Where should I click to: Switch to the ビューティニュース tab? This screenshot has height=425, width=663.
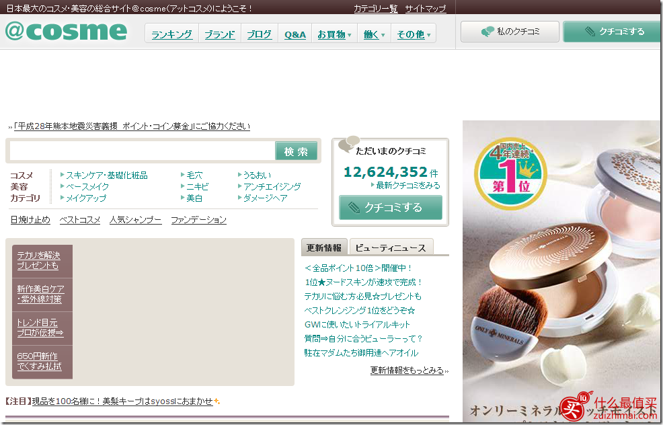[x=391, y=248]
